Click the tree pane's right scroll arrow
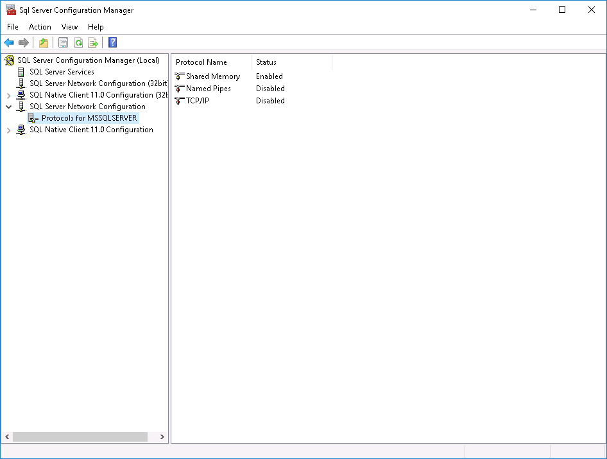The height and width of the screenshot is (459, 607). [162, 437]
